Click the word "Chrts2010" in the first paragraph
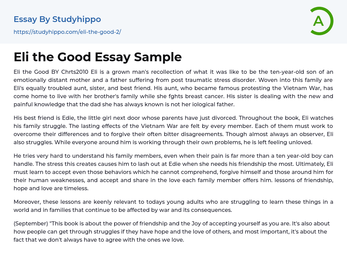Image resolution: width=347 pixels, height=263 pixels. (x=76, y=72)
